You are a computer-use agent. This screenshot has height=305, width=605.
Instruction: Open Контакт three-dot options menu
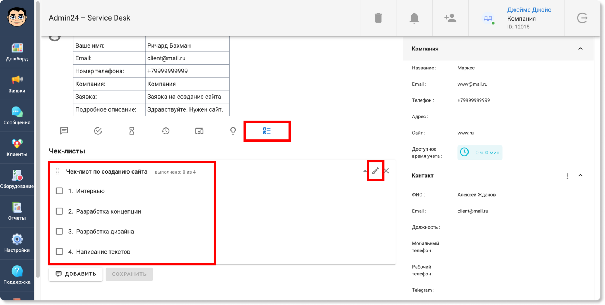pyautogui.click(x=568, y=176)
